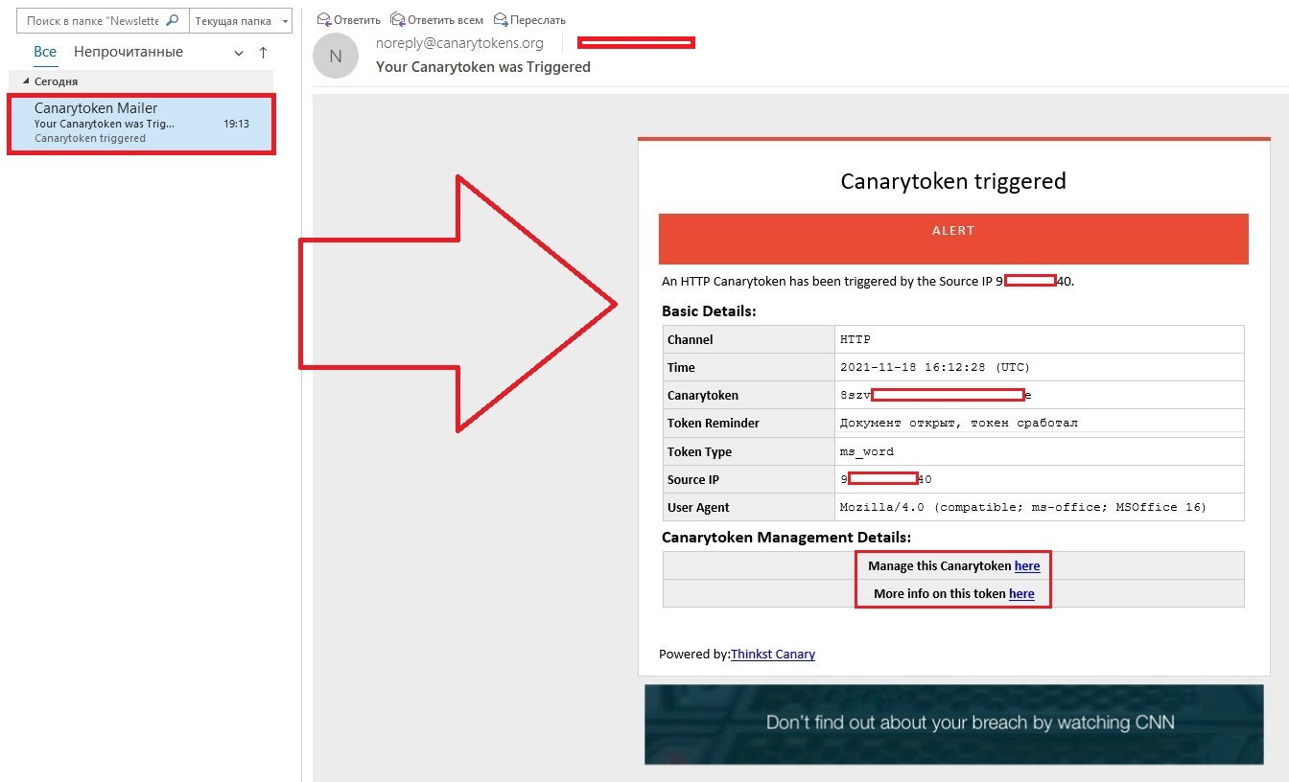
Task: Select the Canarytoken Mailer message
Action: coord(142,123)
